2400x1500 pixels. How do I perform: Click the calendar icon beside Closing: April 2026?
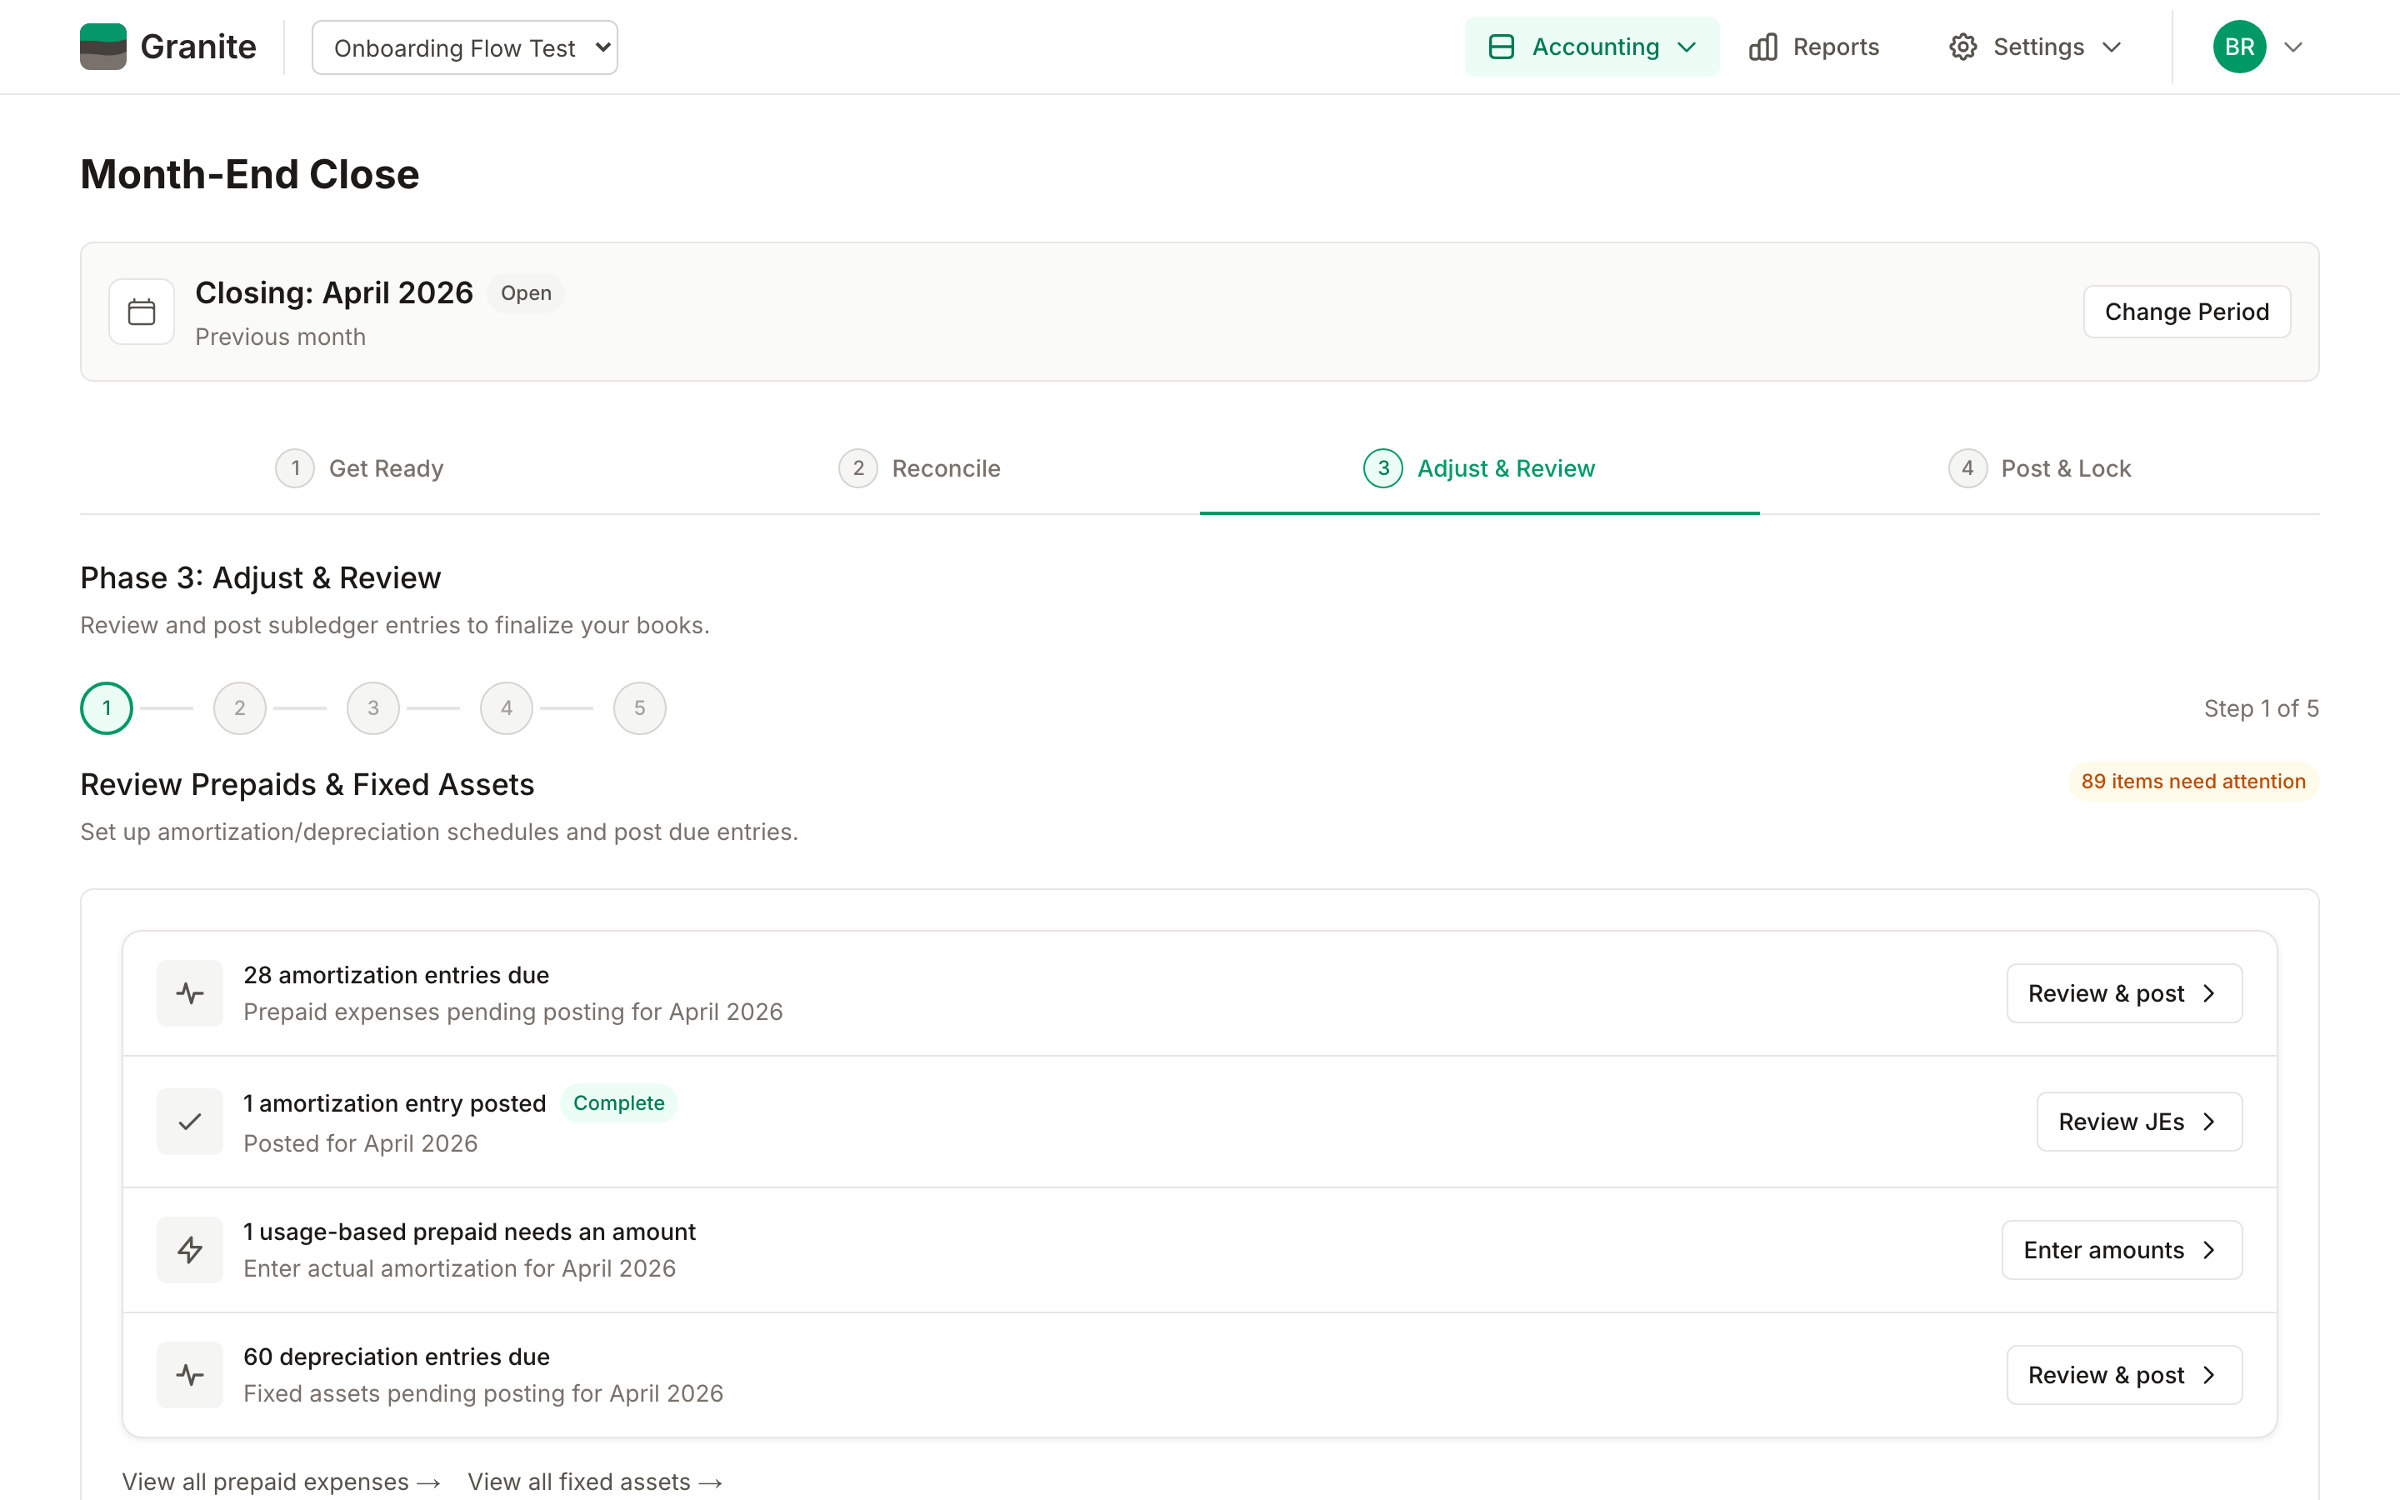click(142, 312)
